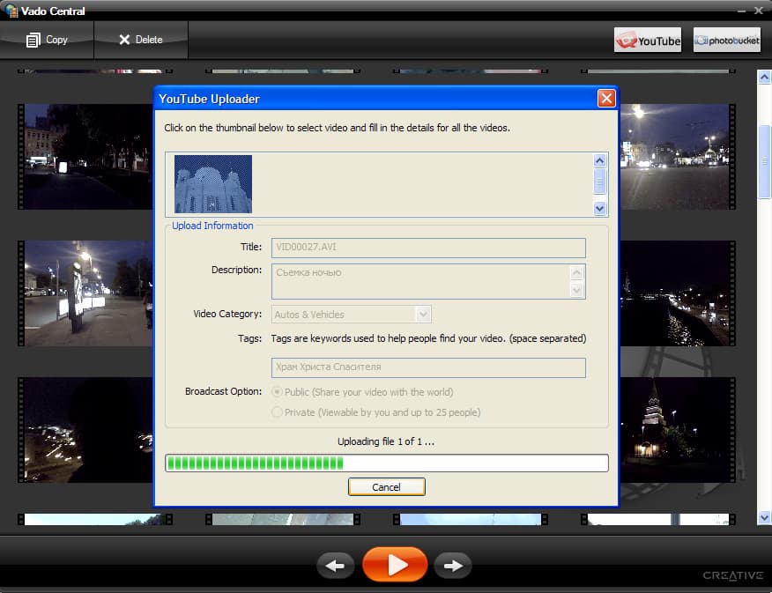Cancel the upload in progress
Screen dimensions: 772x593
click(x=387, y=486)
